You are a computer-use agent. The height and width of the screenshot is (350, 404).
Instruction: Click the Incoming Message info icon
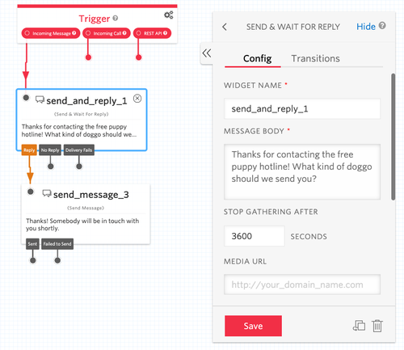pyautogui.click(x=74, y=33)
